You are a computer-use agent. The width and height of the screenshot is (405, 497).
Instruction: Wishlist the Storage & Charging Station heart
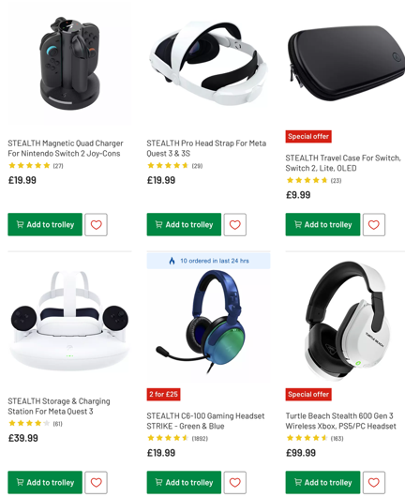coord(96,482)
